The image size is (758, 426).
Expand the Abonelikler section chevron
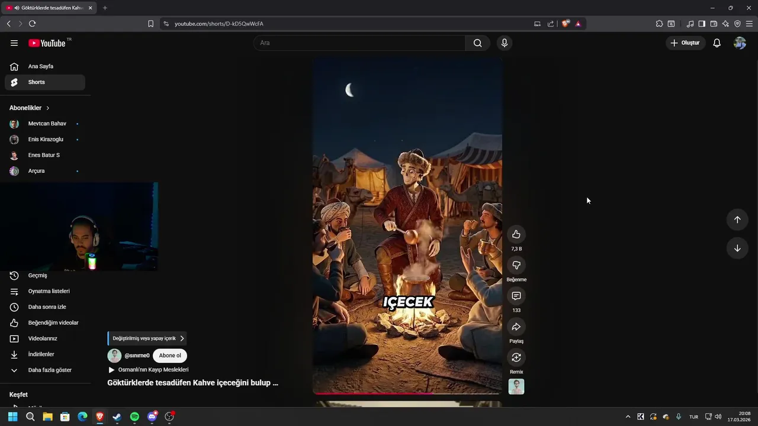pos(48,108)
